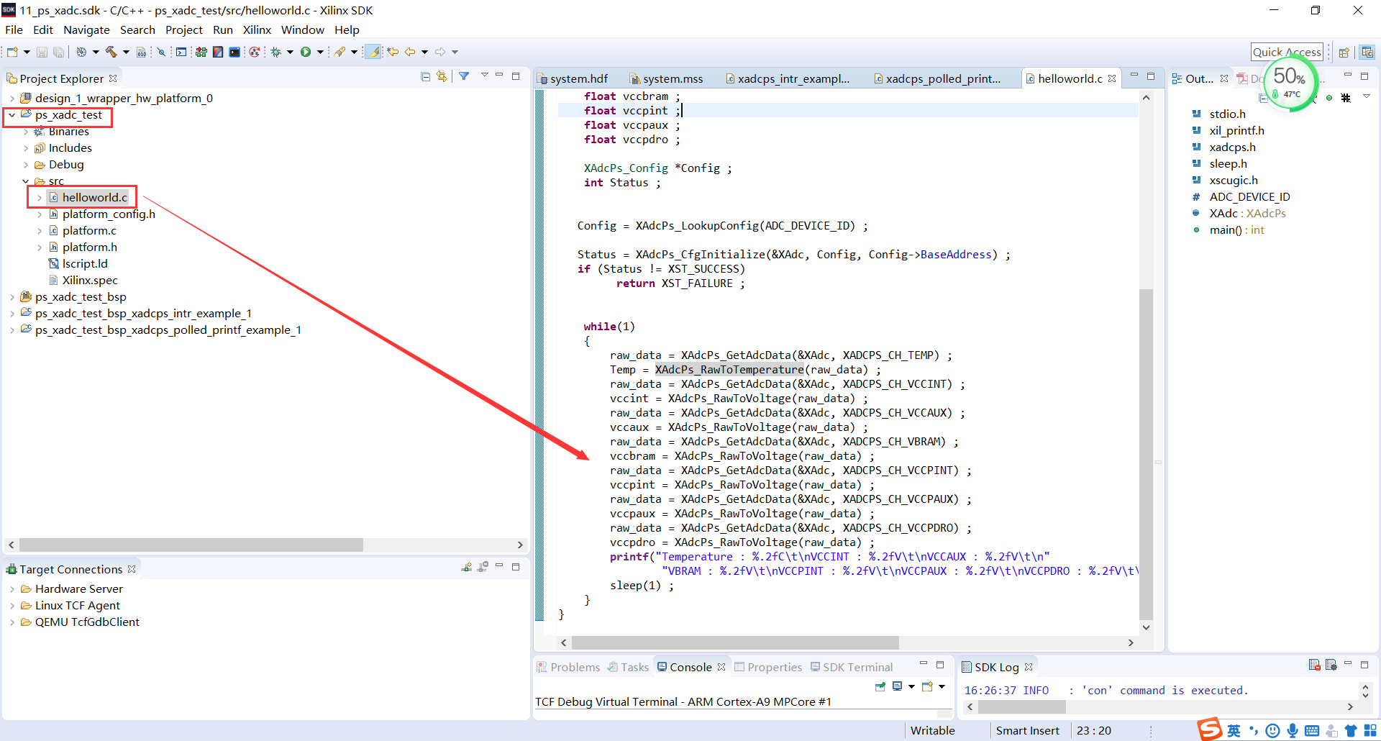Select platform.c in src folder
This screenshot has height=741, width=1381.
89,231
